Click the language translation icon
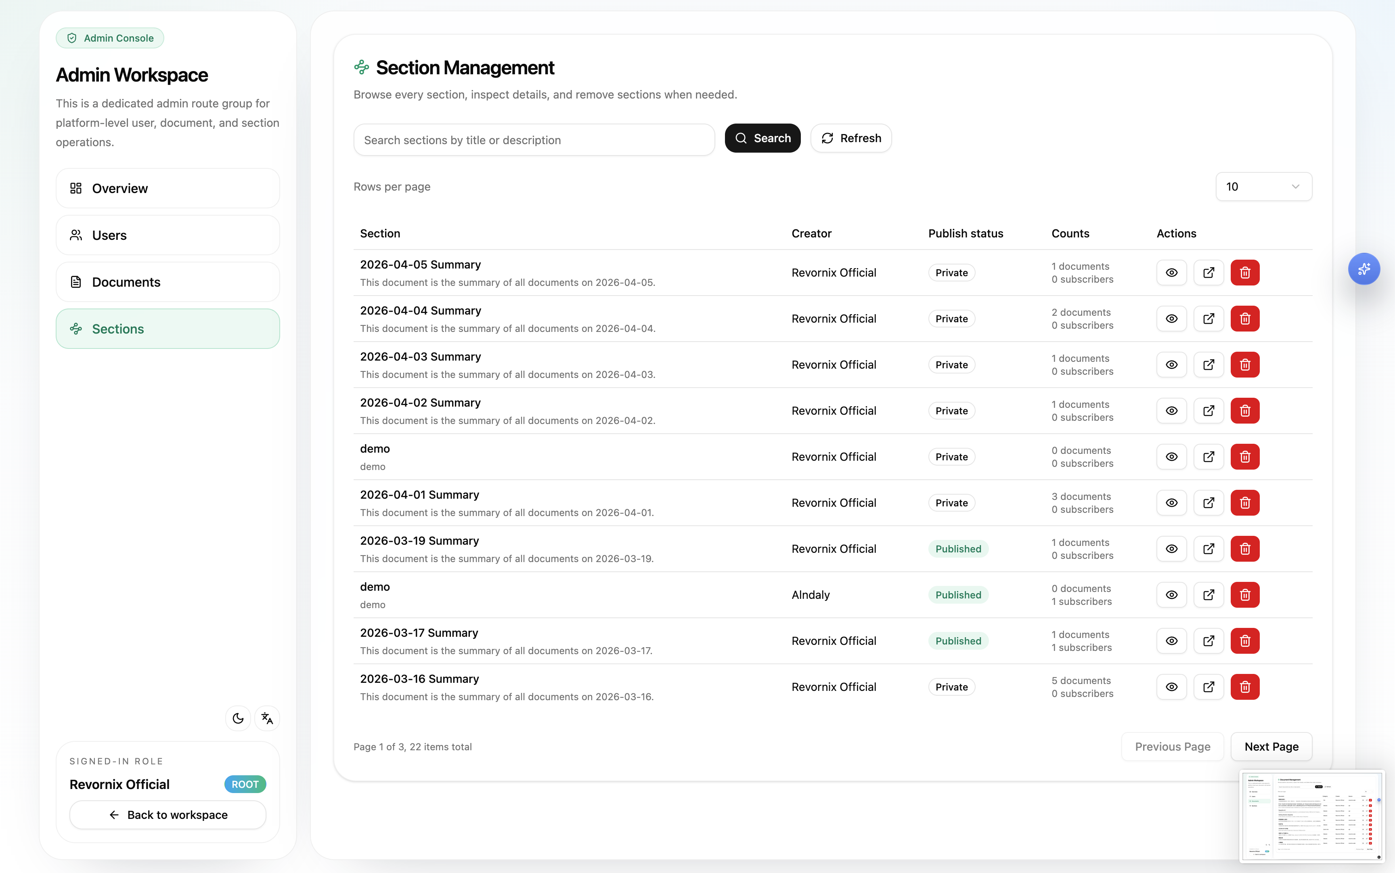Screen dimensions: 1395x873 tap(267, 718)
